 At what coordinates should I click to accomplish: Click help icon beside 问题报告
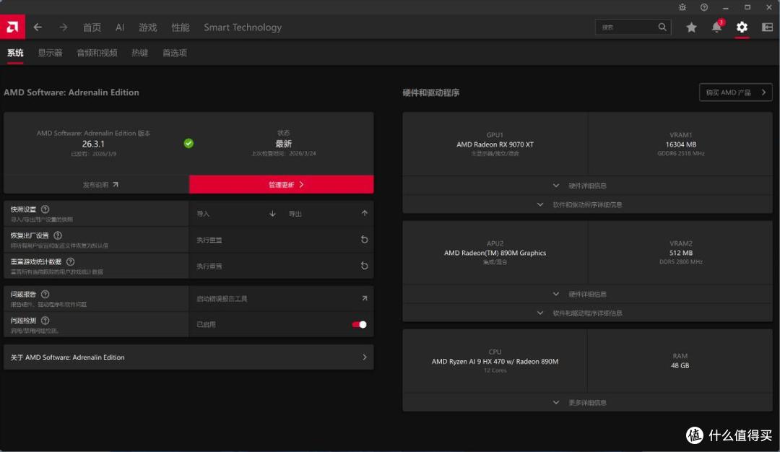tap(45, 295)
